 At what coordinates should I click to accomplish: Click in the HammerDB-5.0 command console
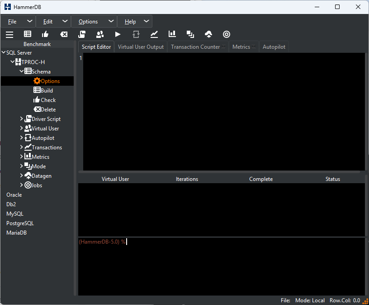[x=221, y=267]
